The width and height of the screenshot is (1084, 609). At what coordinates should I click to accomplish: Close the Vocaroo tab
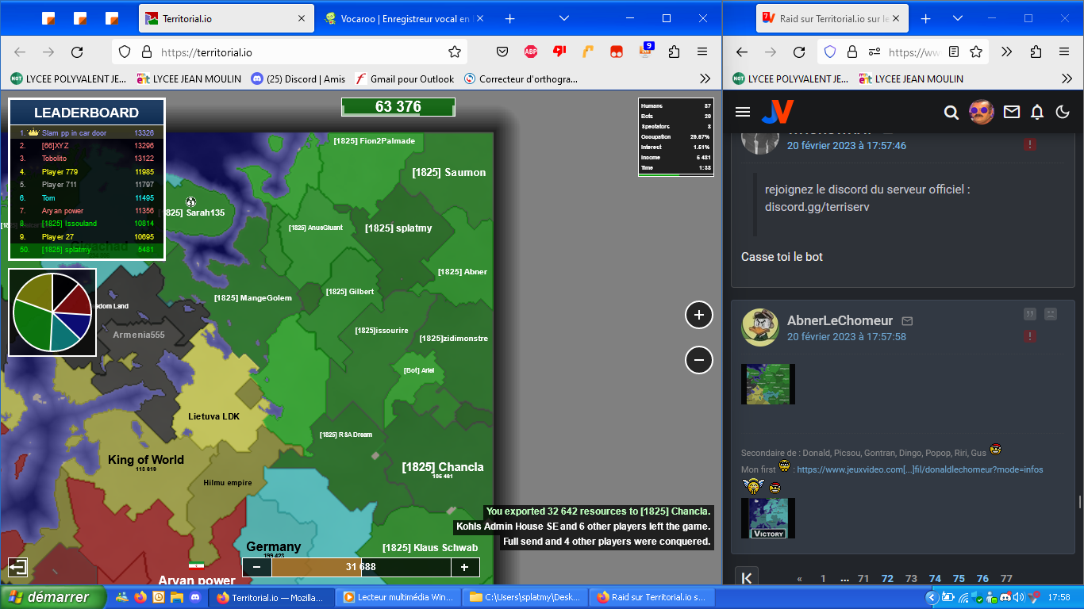click(479, 18)
